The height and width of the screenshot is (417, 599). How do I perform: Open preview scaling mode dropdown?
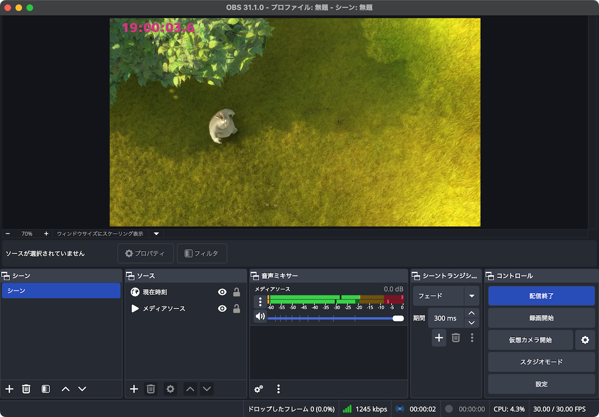tap(156, 234)
